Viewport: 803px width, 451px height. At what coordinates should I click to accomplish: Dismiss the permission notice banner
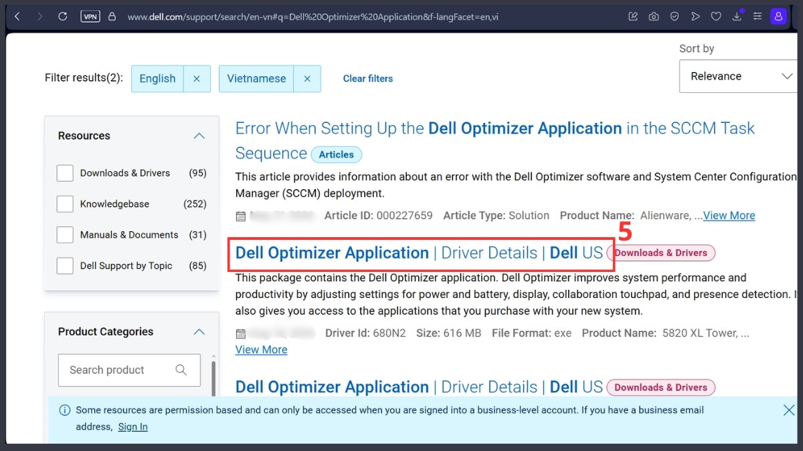(x=789, y=410)
